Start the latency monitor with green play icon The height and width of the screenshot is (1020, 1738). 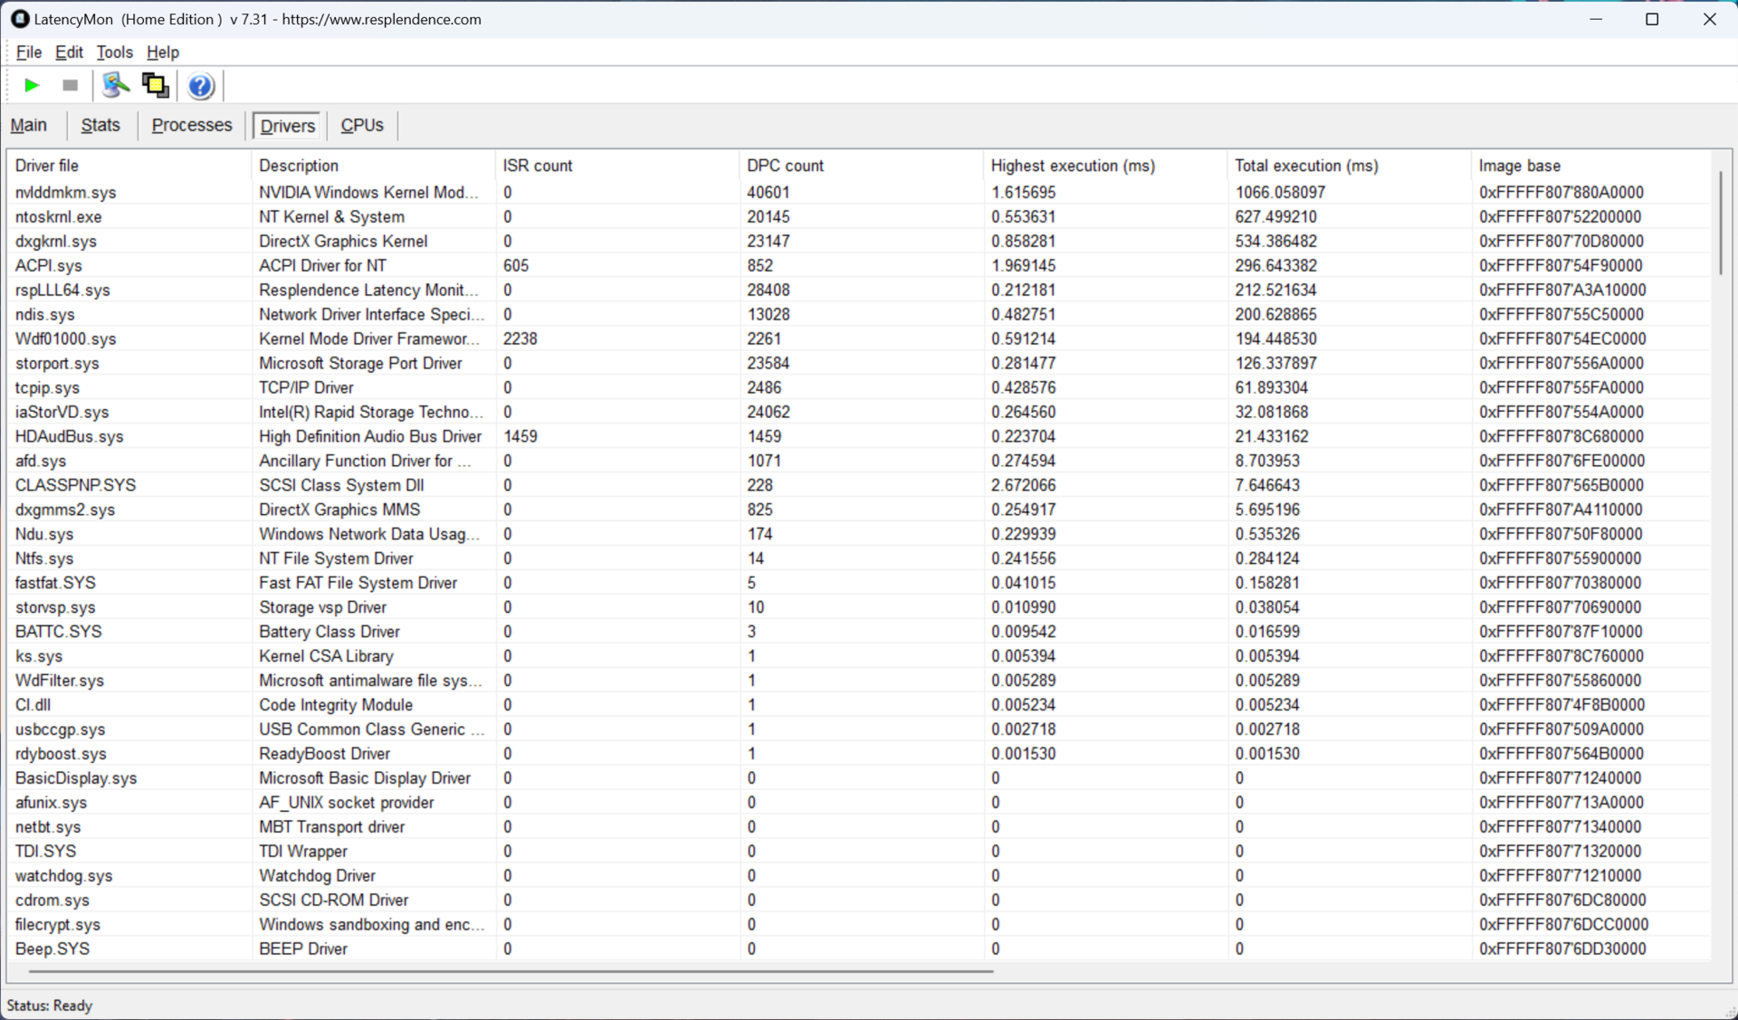click(32, 85)
